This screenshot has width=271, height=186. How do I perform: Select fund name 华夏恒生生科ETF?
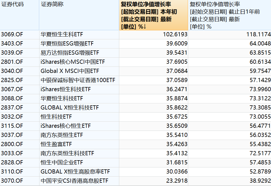click(62, 34)
